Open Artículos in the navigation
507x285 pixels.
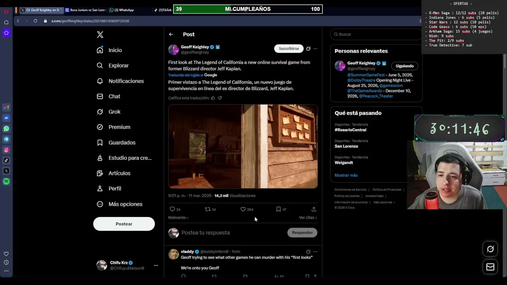(x=114, y=173)
